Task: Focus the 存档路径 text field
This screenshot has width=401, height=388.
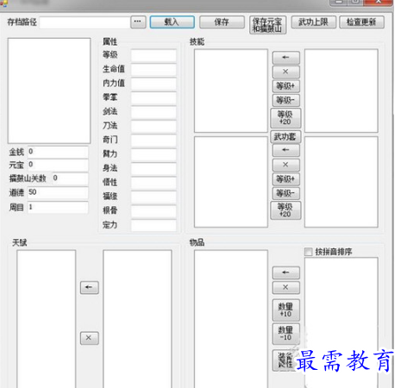Action: 85,22
